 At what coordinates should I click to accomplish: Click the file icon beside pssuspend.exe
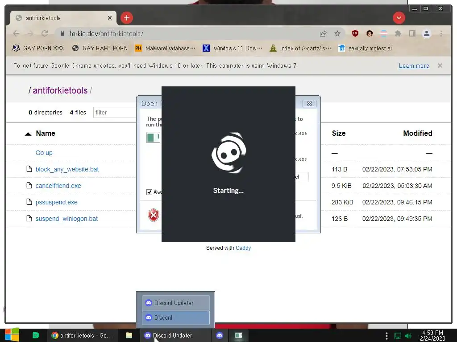click(x=29, y=202)
